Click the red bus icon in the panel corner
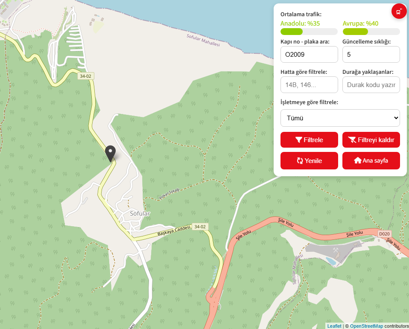409x329 pixels. click(399, 12)
